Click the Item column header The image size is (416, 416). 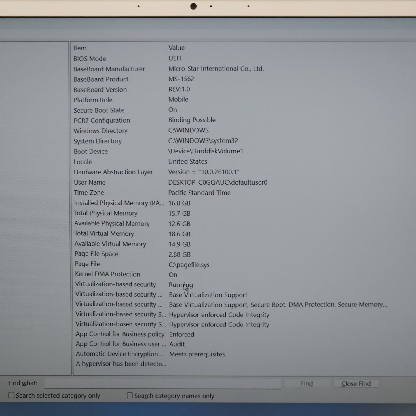(80, 48)
